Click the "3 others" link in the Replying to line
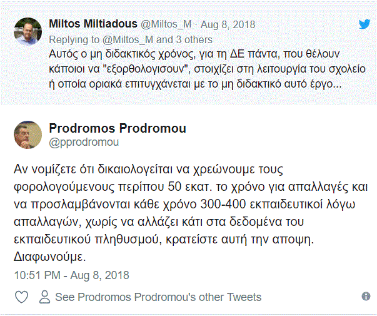The height and width of the screenshot is (316, 377). 194,39
